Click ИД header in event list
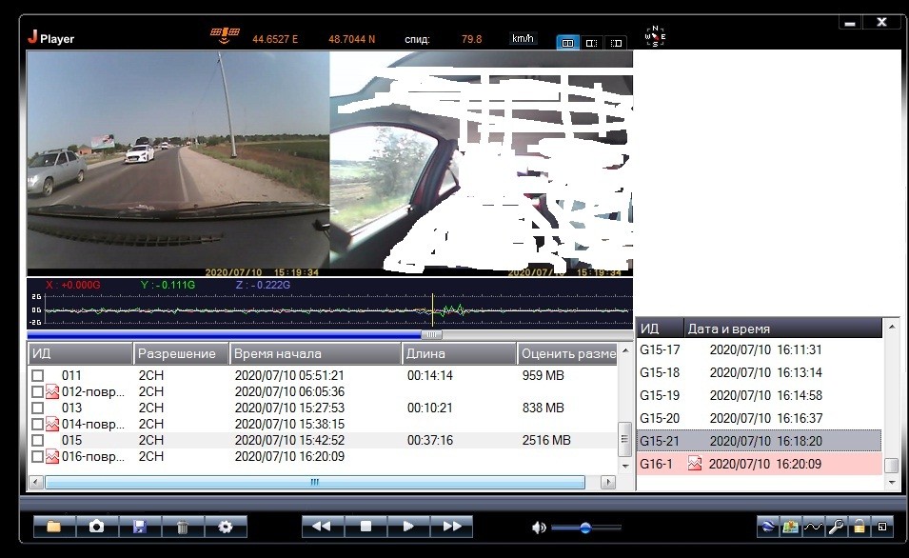The image size is (909, 558). (661, 329)
